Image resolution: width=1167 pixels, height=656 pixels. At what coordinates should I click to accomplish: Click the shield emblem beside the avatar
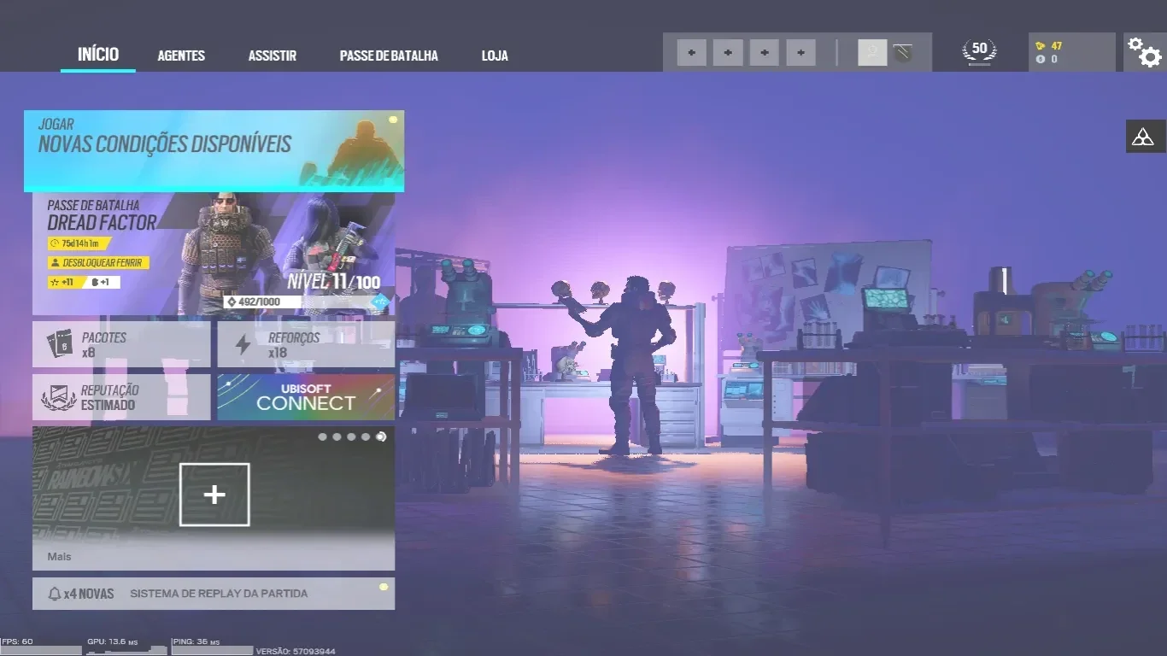(903, 53)
